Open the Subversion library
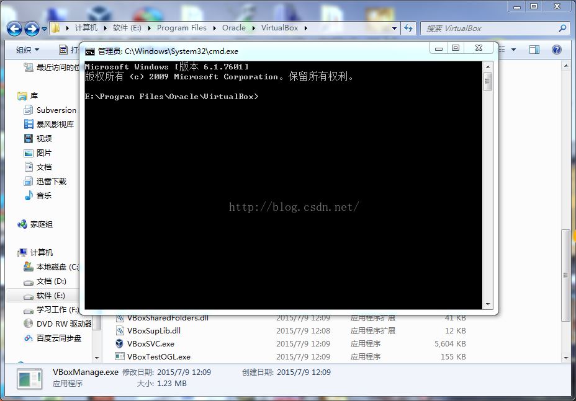 coord(50,110)
